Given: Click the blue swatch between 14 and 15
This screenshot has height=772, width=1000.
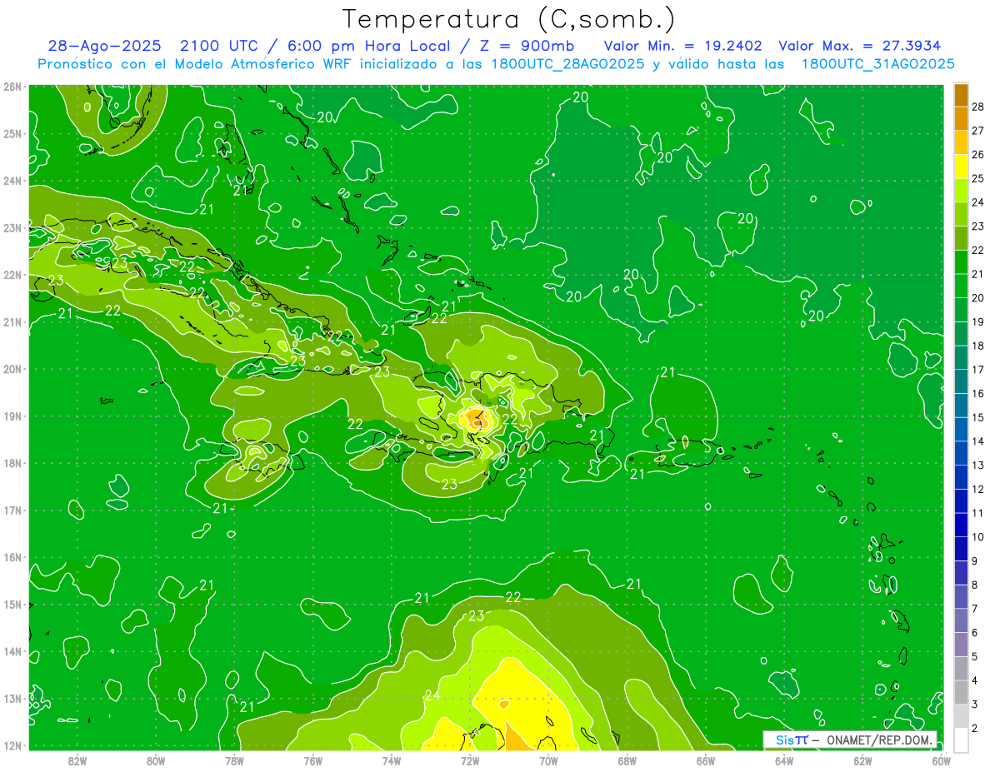Looking at the screenshot, I should 961,430.
